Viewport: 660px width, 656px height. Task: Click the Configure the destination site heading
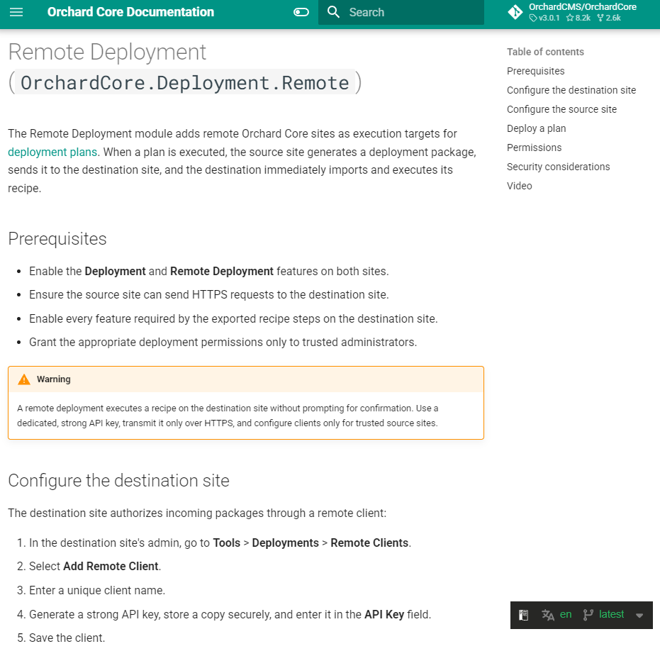[118, 480]
